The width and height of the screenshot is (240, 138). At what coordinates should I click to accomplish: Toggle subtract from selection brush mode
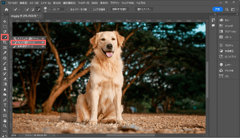pos(38,9)
